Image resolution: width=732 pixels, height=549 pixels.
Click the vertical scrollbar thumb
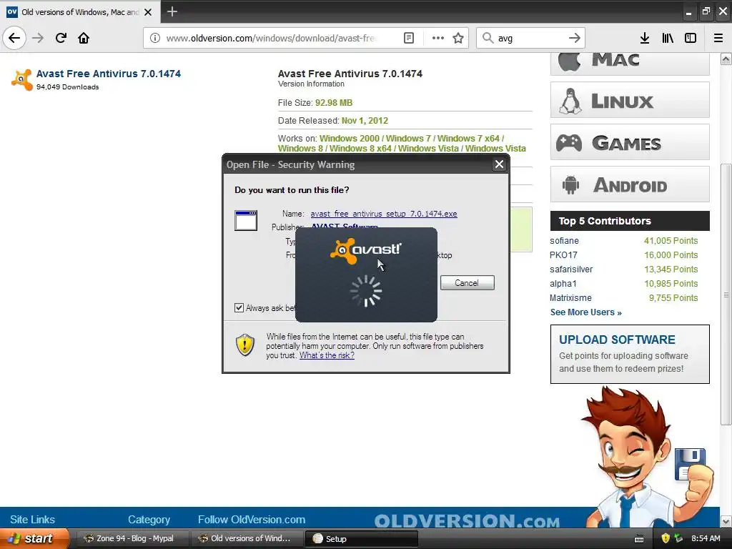tap(726, 295)
